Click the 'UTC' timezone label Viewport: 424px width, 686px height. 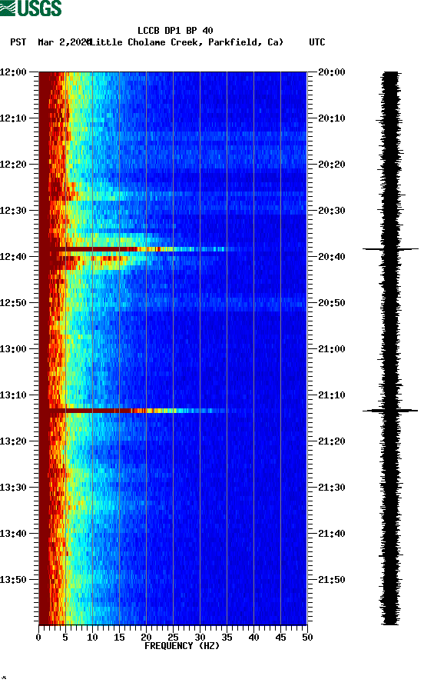[317, 42]
